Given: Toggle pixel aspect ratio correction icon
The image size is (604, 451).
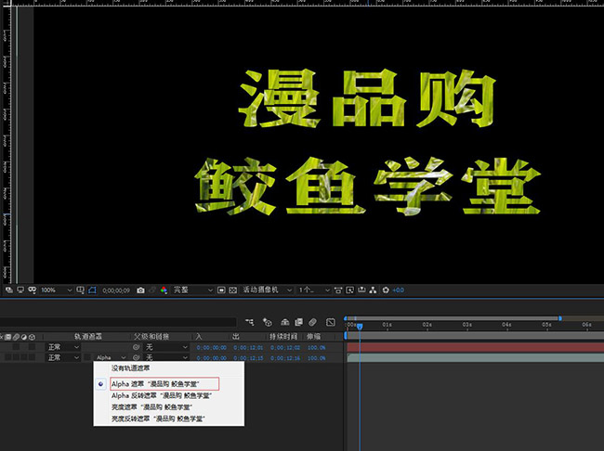Looking at the screenshot, I should [338, 290].
